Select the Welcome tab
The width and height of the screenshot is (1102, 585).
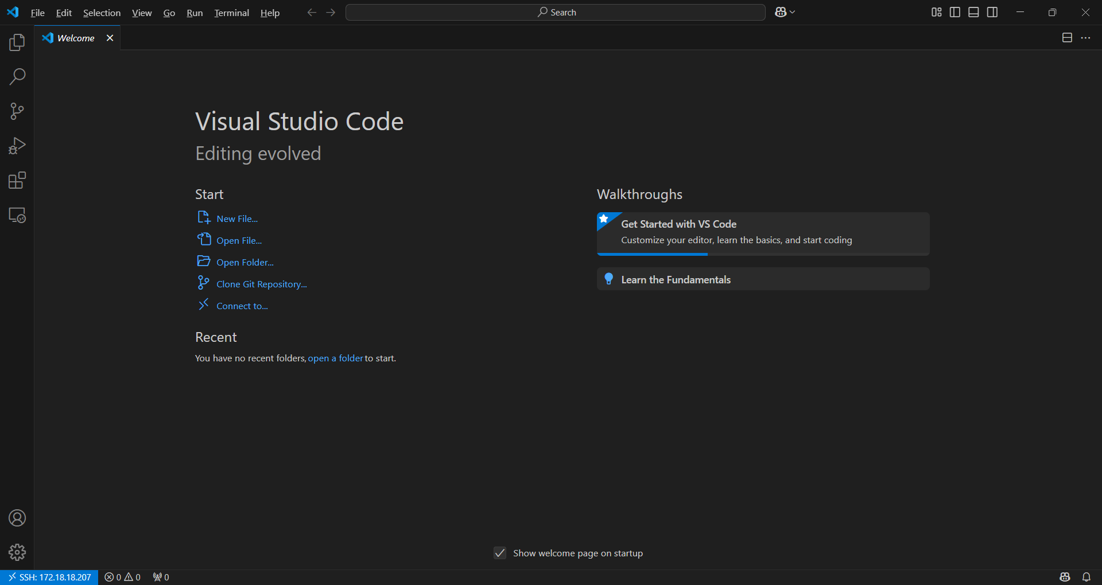[77, 38]
